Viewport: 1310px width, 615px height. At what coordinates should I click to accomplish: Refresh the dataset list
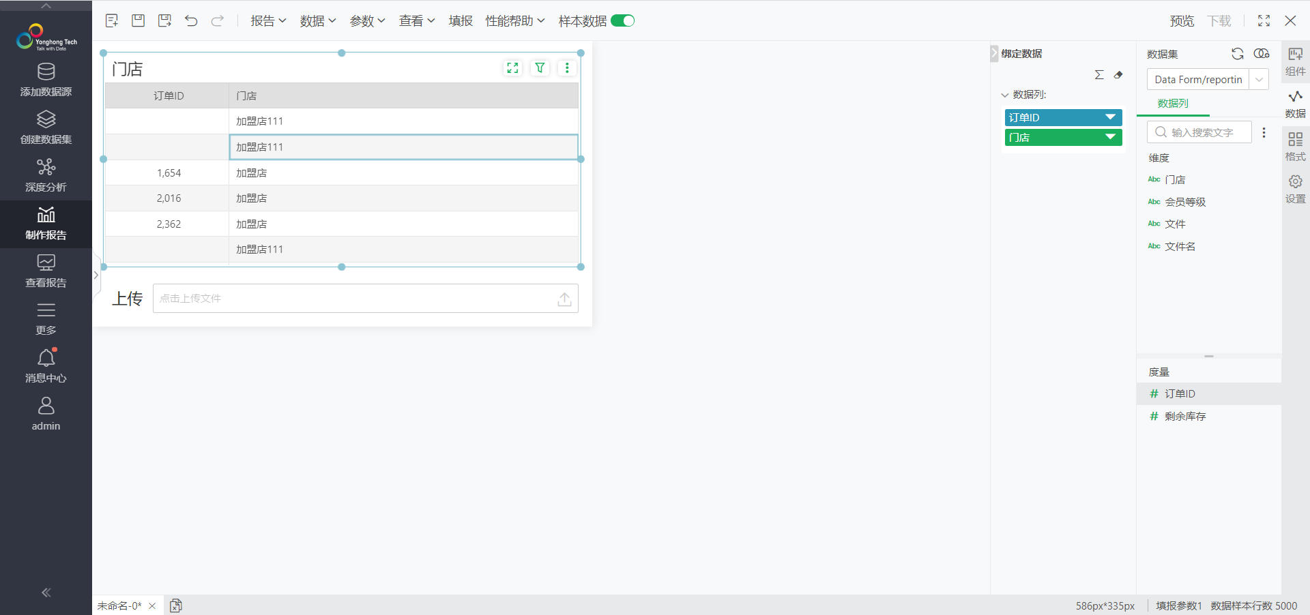[1237, 54]
